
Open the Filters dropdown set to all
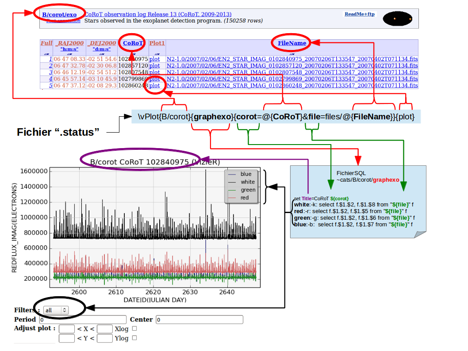[57, 310]
